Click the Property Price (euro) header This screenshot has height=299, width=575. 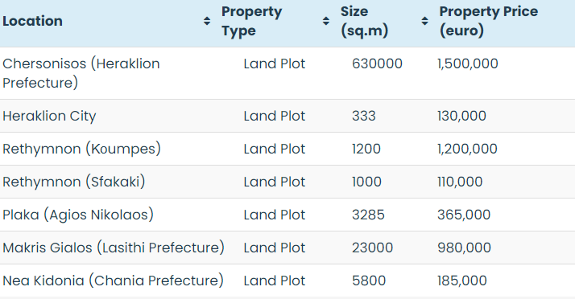click(x=489, y=21)
